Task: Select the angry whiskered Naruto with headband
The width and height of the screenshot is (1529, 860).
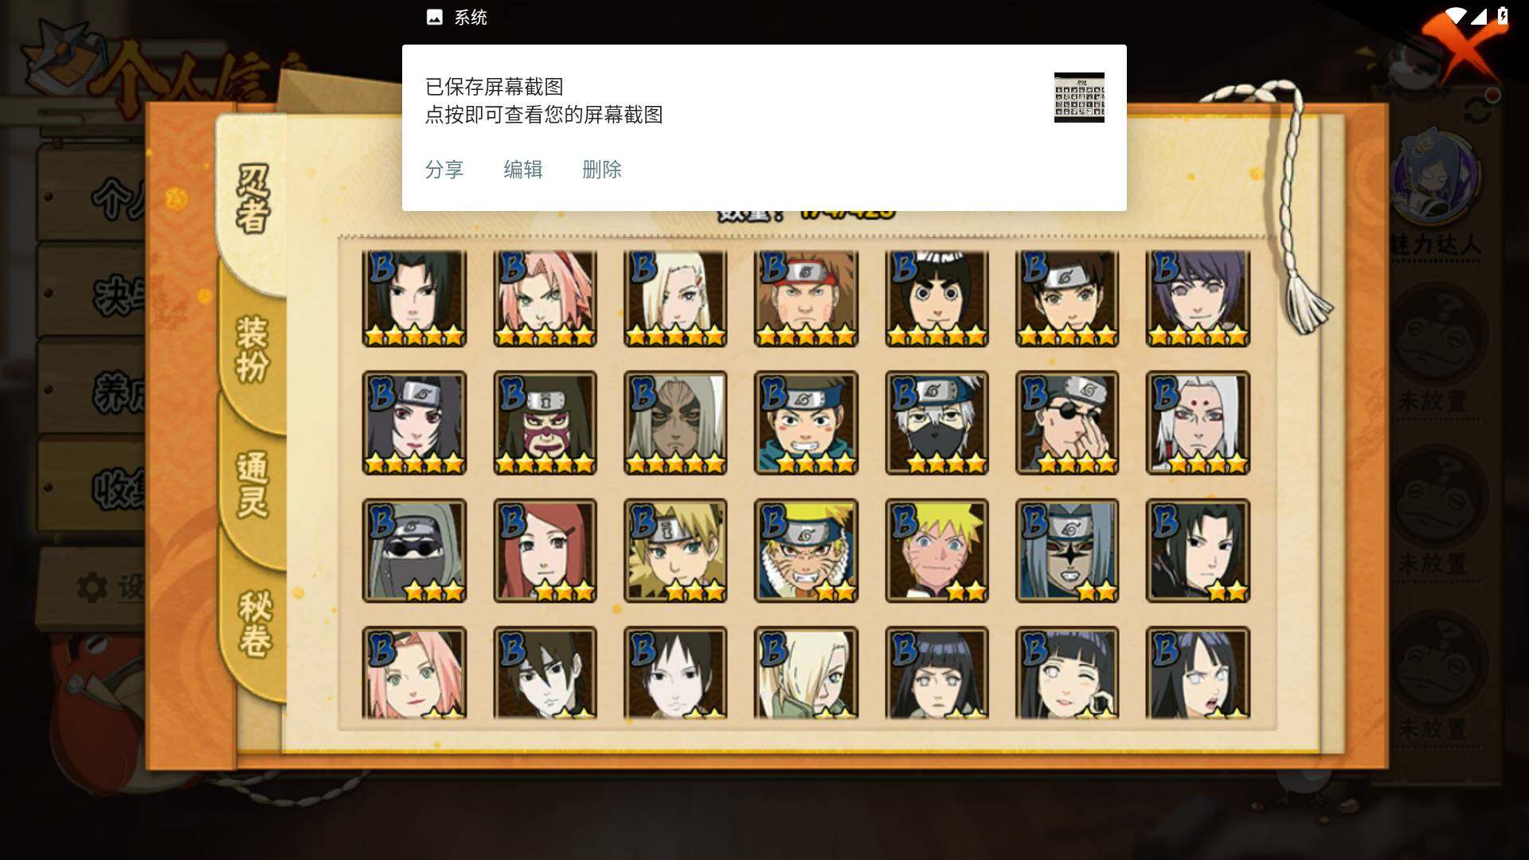Action: click(x=806, y=550)
